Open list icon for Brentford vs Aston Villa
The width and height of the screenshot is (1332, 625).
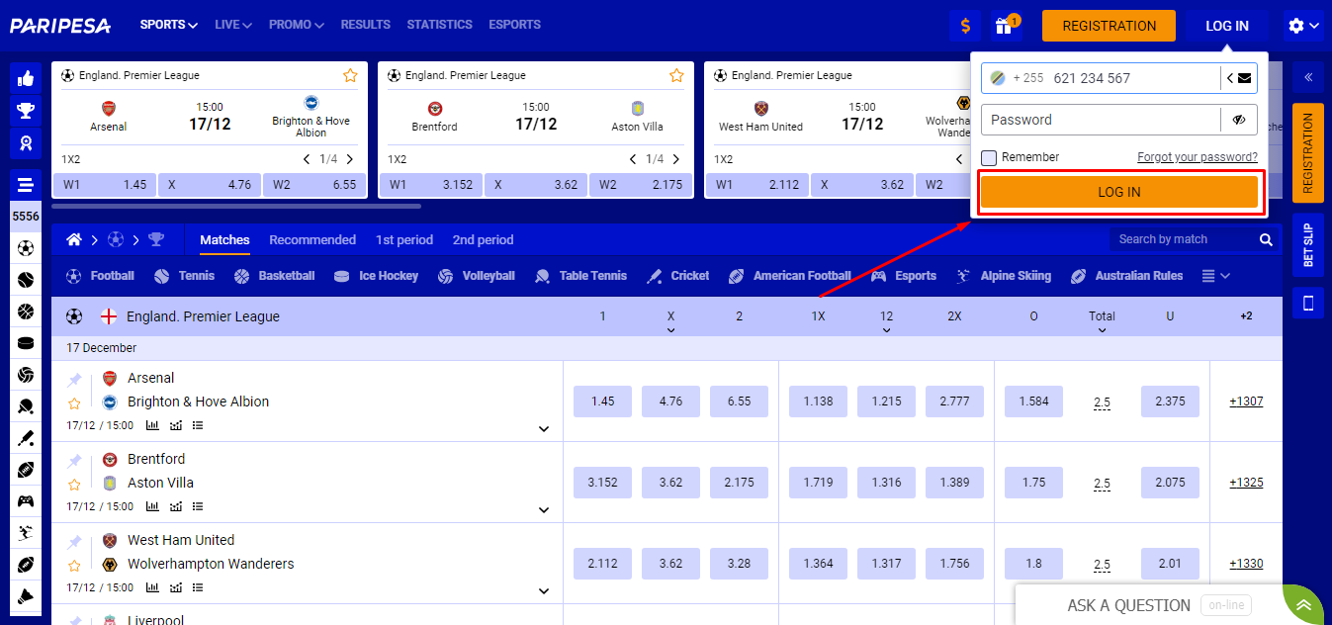tap(198, 506)
